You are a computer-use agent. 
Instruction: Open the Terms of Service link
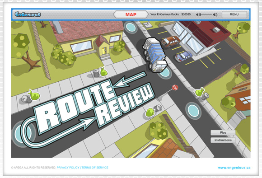pyautogui.click(x=95, y=168)
